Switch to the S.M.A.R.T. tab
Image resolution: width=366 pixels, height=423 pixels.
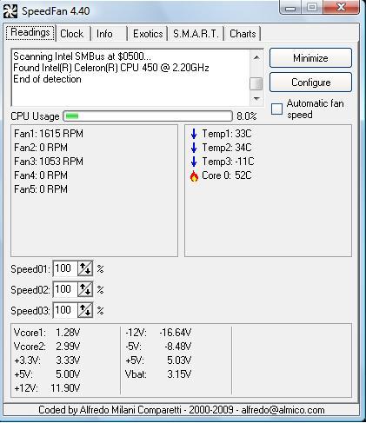[196, 34]
